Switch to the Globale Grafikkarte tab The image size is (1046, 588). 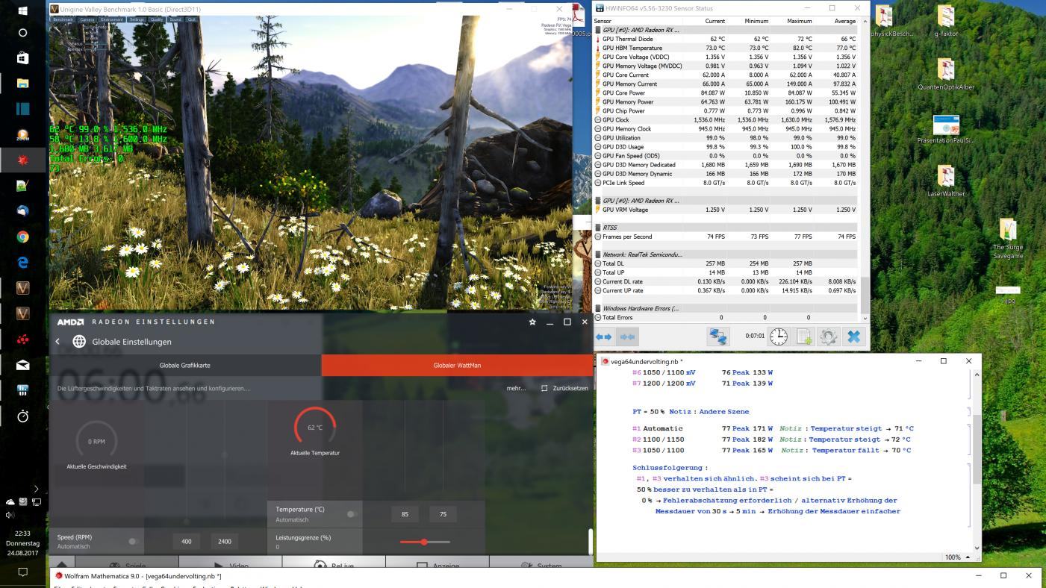[185, 366]
